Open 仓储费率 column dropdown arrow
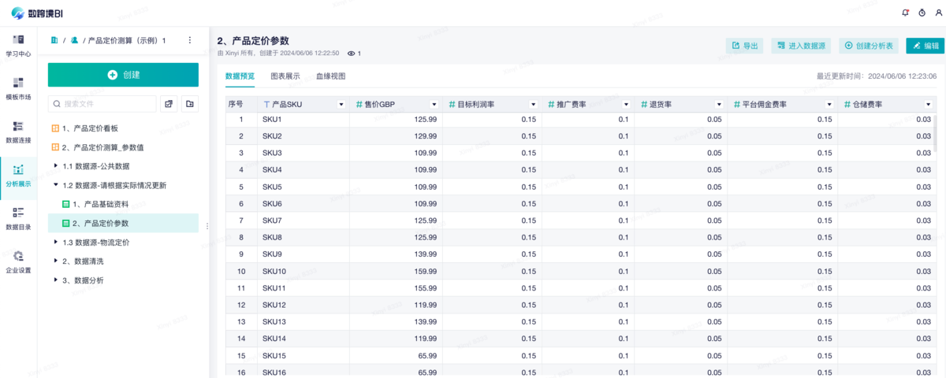The height and width of the screenshot is (378, 946). 927,104
